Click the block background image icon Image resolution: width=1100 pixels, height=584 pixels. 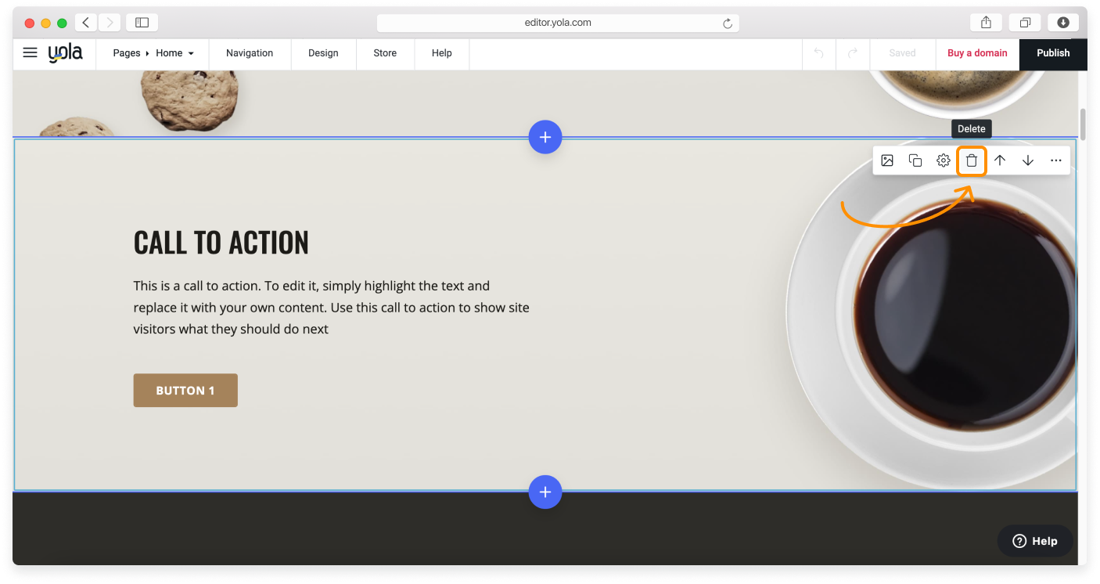(886, 160)
